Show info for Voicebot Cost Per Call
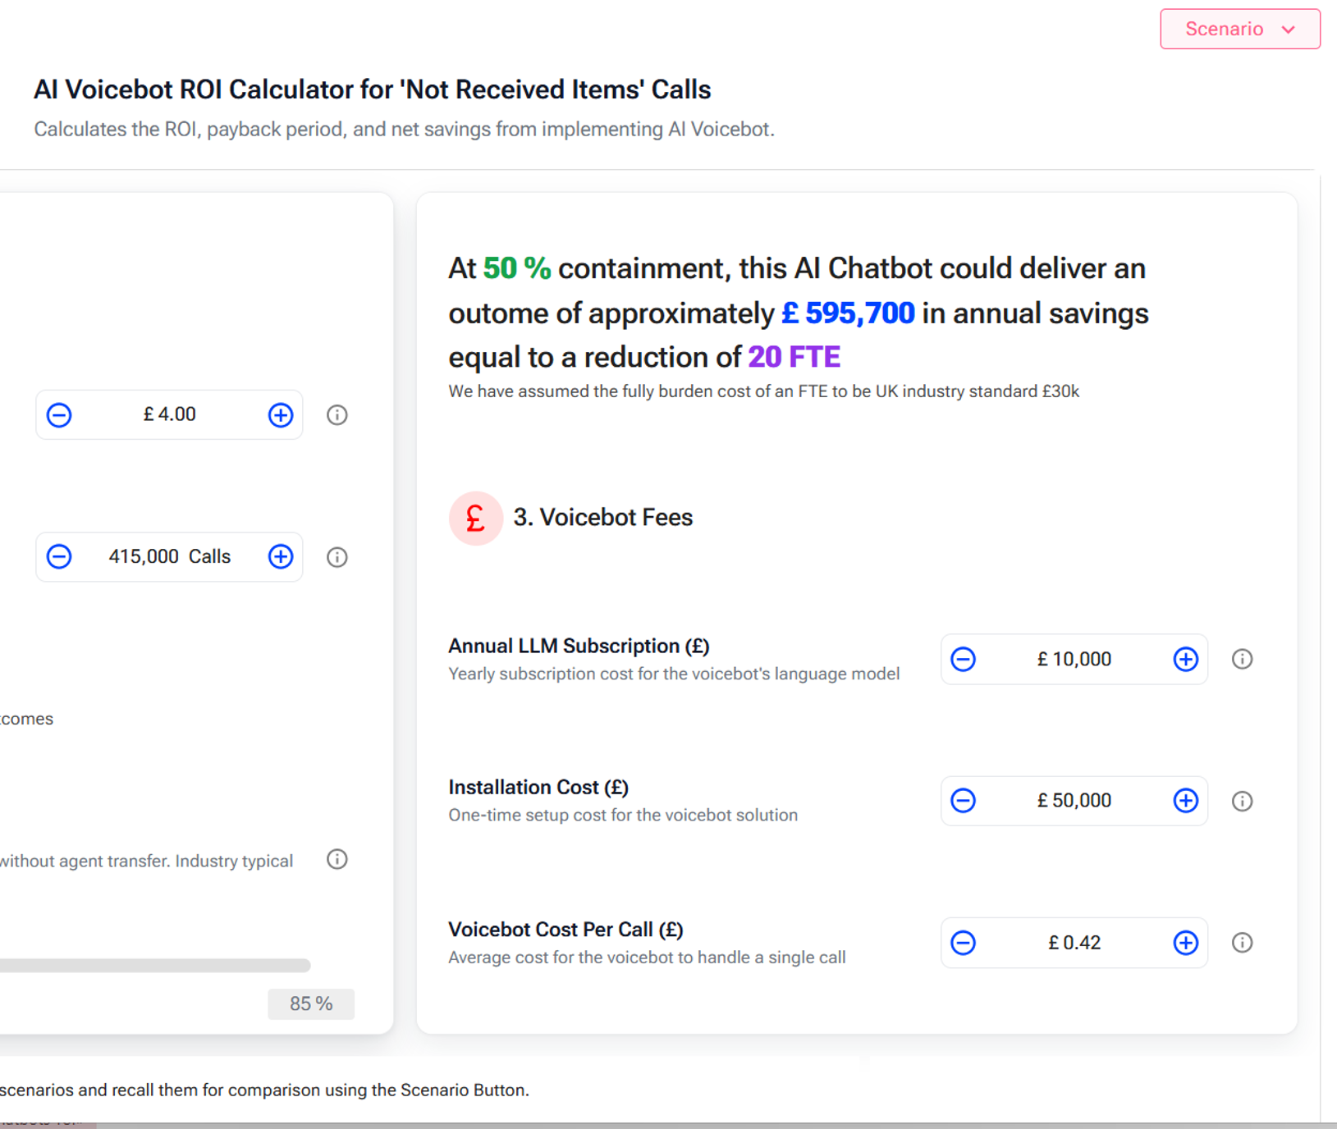Viewport: 1337px width, 1129px height. pyautogui.click(x=1242, y=943)
